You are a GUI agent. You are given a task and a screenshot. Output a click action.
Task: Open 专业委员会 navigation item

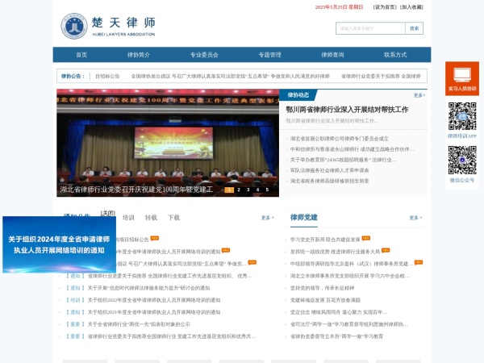pos(204,55)
